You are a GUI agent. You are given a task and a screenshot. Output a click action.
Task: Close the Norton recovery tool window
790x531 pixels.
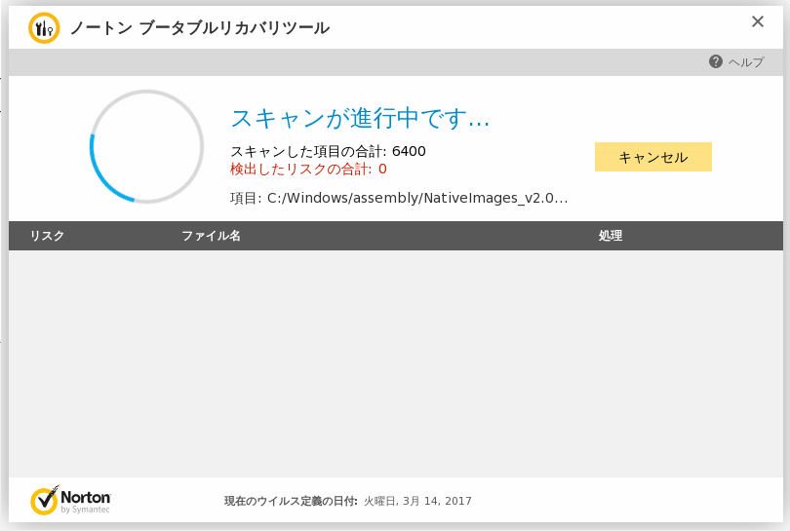(x=757, y=21)
